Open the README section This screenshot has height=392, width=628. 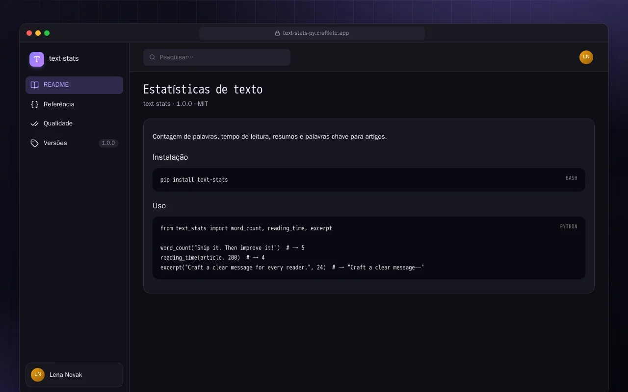click(x=74, y=85)
